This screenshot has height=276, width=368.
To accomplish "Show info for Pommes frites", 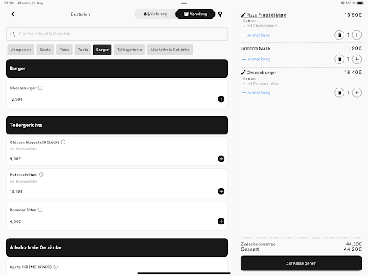I will (x=40, y=210).
